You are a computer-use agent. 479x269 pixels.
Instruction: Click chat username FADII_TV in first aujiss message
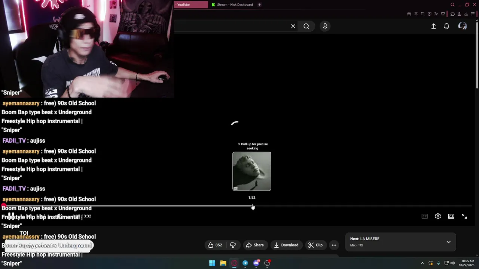[x=14, y=140]
